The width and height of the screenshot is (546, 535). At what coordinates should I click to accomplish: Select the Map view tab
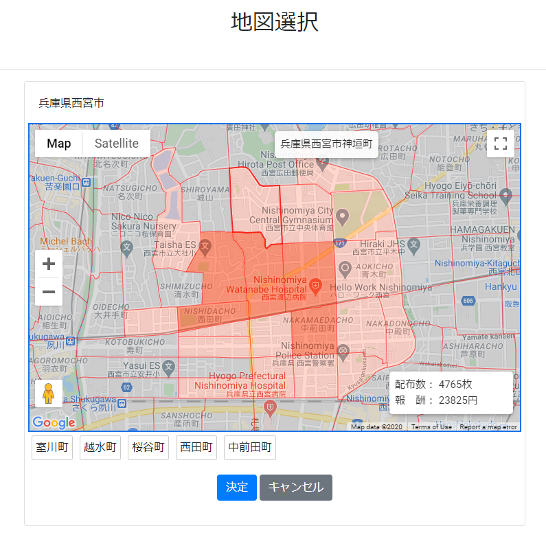(x=59, y=144)
